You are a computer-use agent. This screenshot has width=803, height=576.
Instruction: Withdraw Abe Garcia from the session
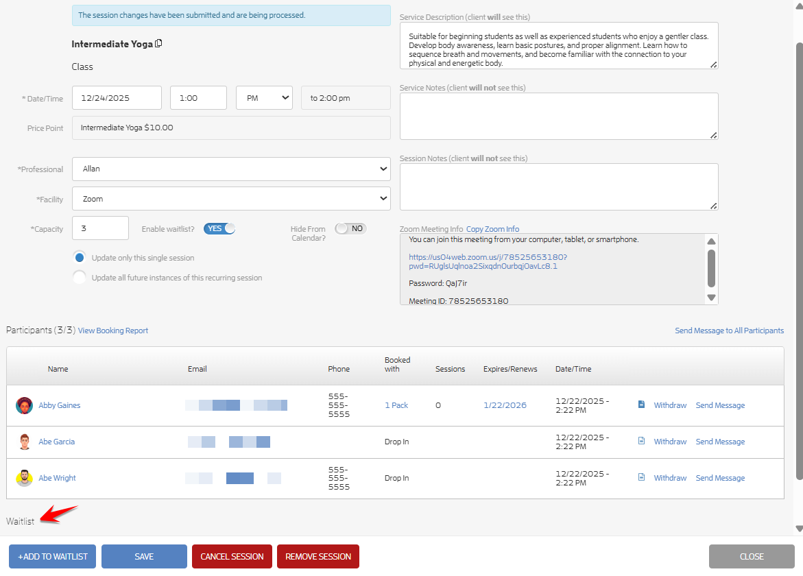tap(670, 442)
